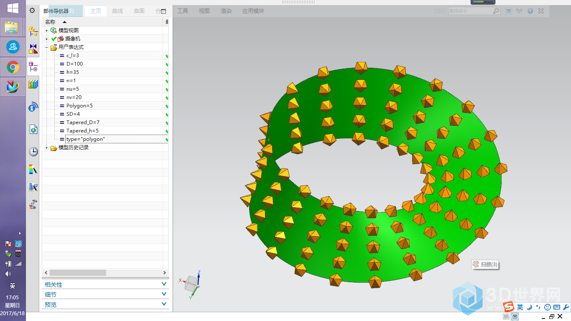Open the History clock sidebar tab
Screen dimensions: 571x321
pyautogui.click(x=33, y=152)
